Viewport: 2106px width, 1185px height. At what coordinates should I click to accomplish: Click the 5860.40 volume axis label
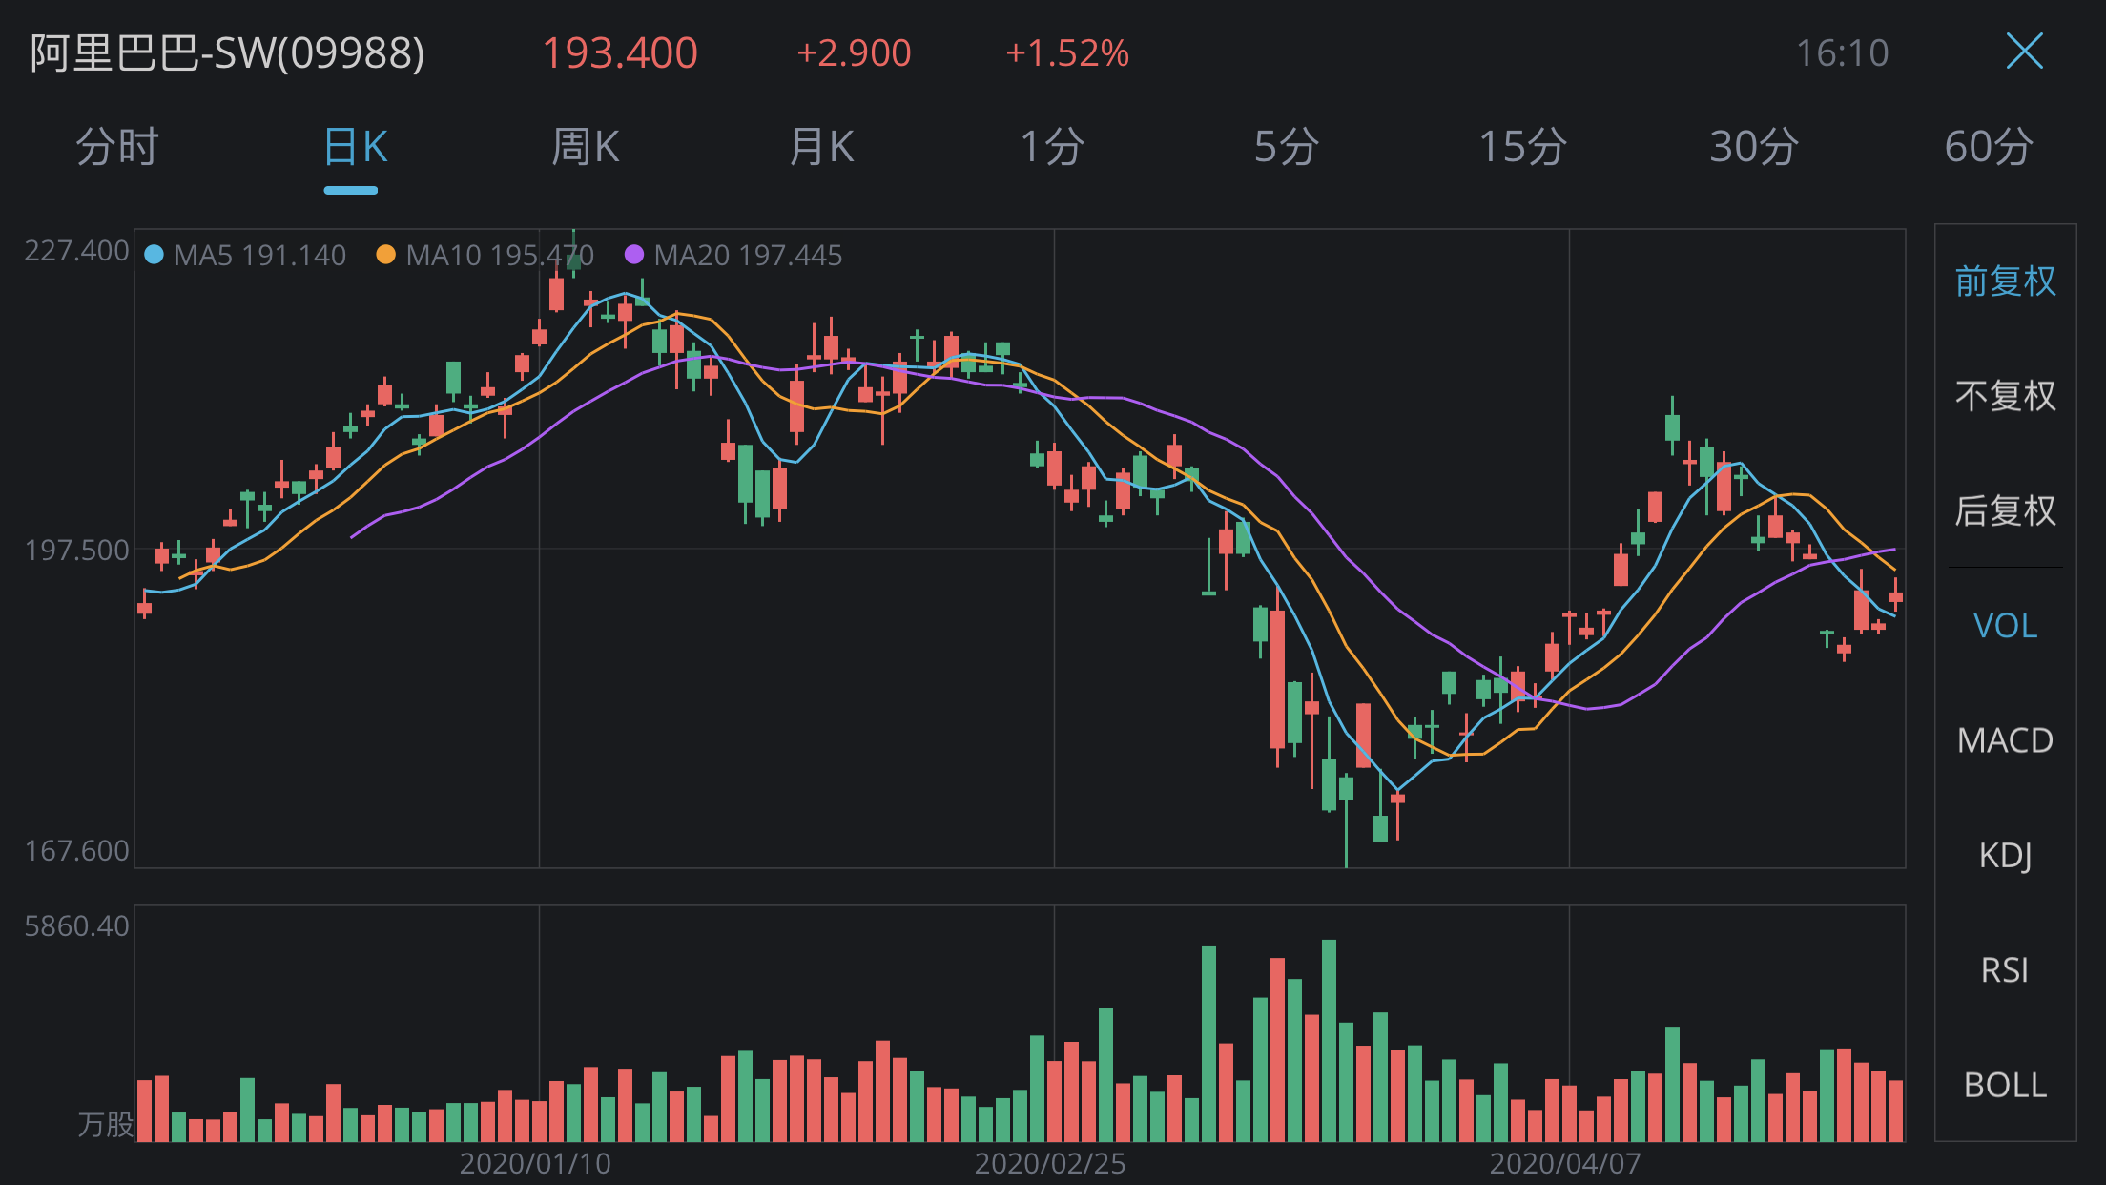(x=76, y=926)
